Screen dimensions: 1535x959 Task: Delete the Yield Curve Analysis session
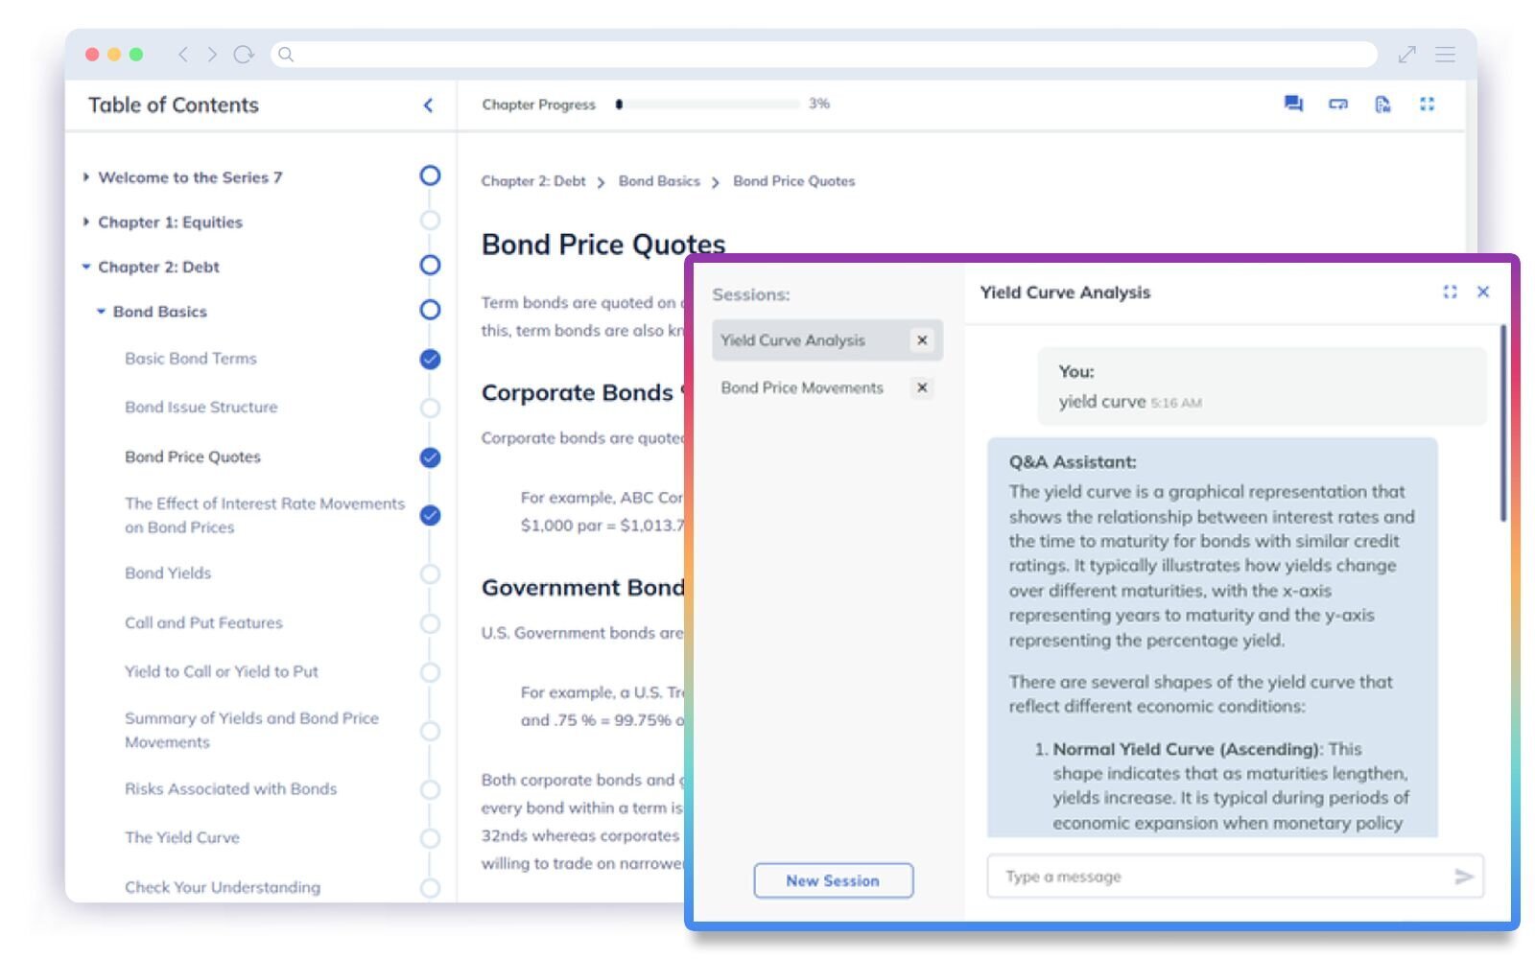[x=922, y=340]
